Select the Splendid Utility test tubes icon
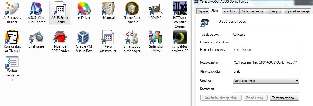Image resolution: width=313 pixels, height=106 pixels. point(156,37)
